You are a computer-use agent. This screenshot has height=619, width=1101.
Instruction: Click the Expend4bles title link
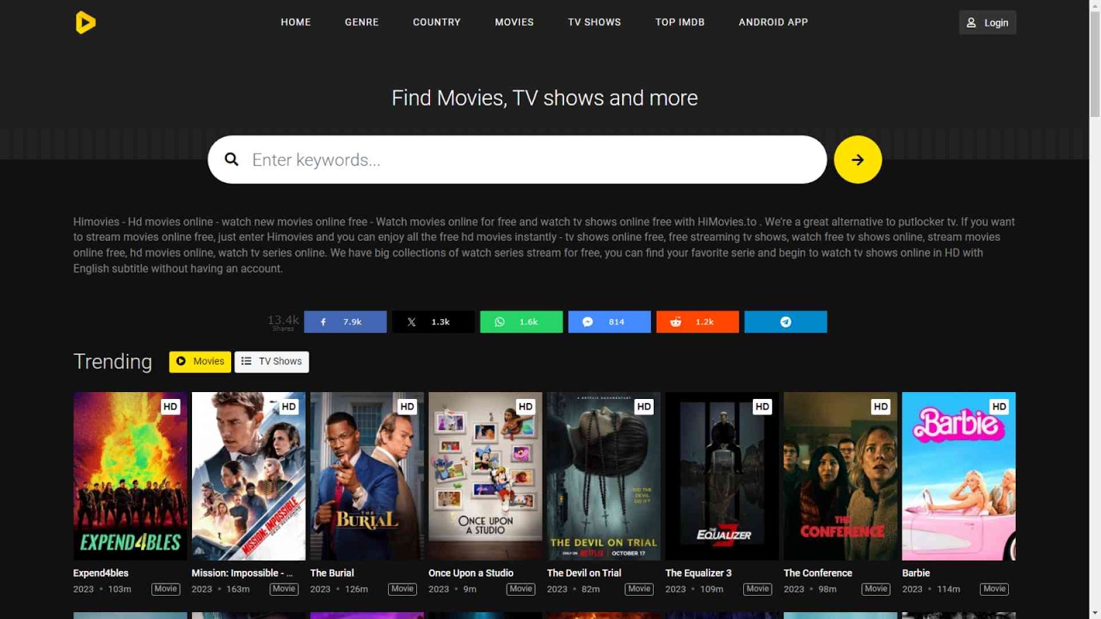tap(101, 573)
